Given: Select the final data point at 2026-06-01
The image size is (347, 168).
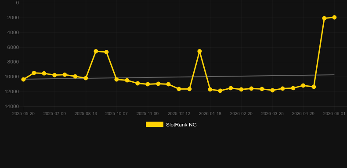Looking at the screenshot, I should [334, 17].
